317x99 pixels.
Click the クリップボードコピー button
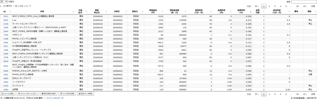(x=28, y=93)
